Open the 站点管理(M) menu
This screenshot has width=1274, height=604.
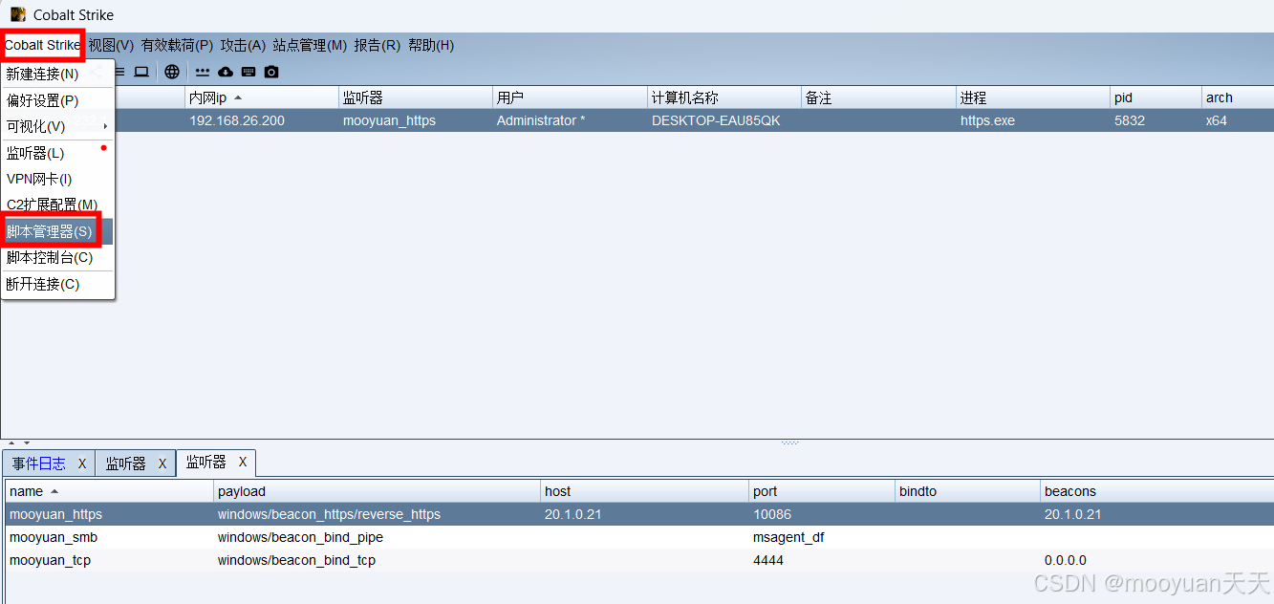[x=310, y=45]
